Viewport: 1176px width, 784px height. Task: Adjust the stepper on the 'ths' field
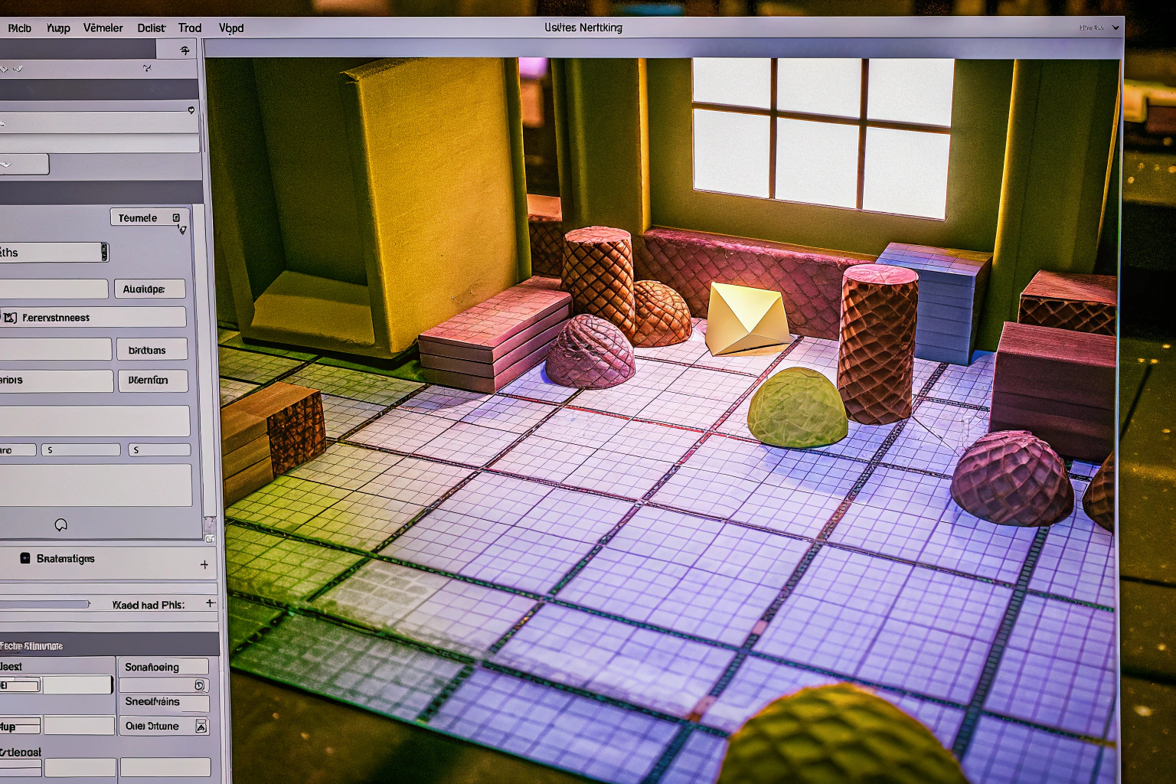click(x=104, y=252)
